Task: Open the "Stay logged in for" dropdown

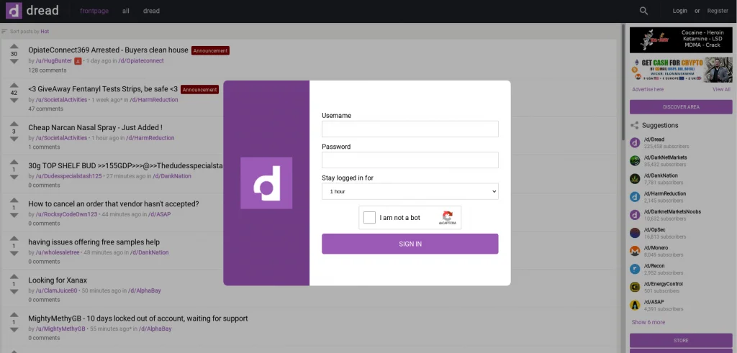Action: point(410,192)
